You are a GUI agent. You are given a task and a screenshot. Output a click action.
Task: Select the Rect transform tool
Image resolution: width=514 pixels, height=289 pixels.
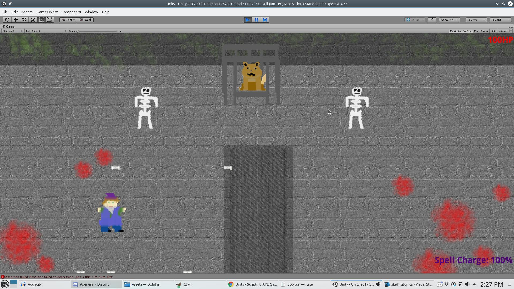tap(41, 20)
